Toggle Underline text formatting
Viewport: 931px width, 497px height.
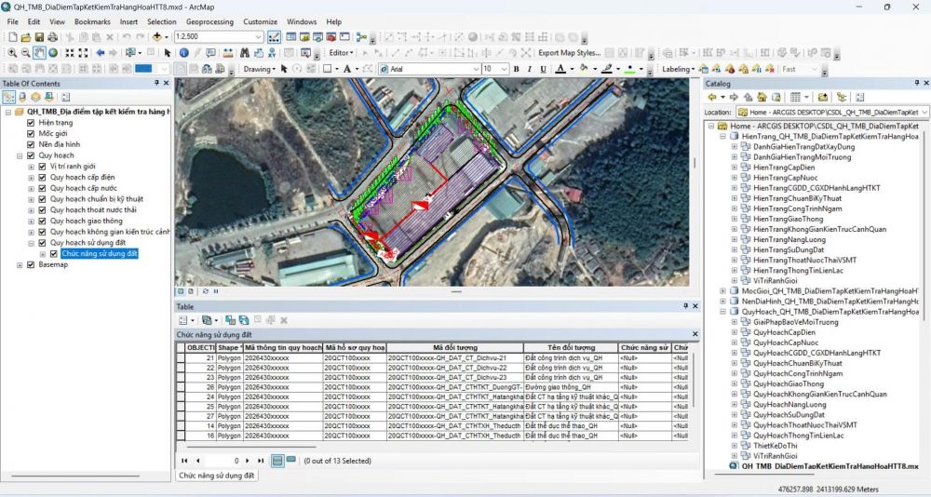click(x=544, y=69)
